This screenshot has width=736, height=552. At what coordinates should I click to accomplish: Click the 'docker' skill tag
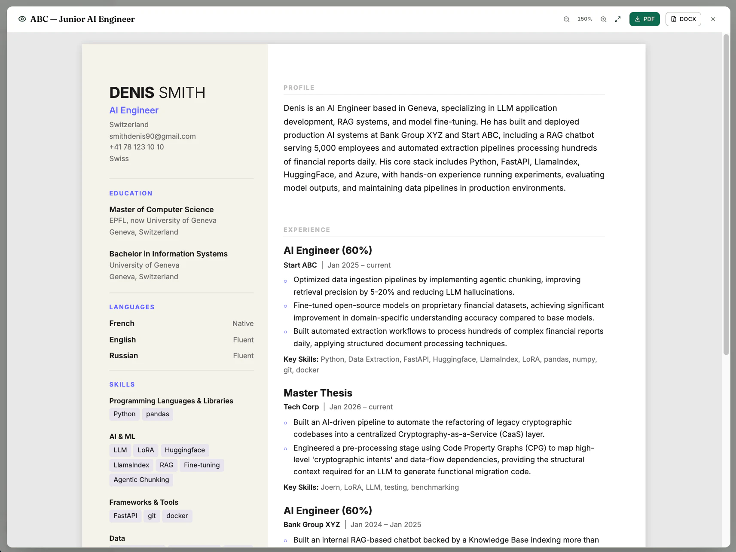[177, 516]
